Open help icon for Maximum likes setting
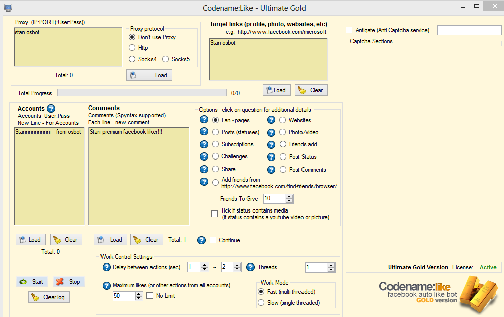 click(x=107, y=286)
